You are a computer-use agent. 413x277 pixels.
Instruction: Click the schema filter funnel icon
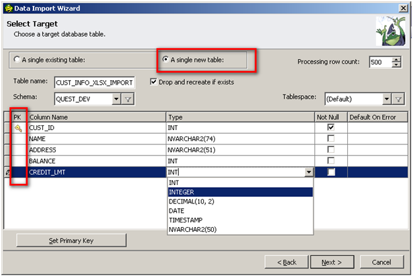128,99
